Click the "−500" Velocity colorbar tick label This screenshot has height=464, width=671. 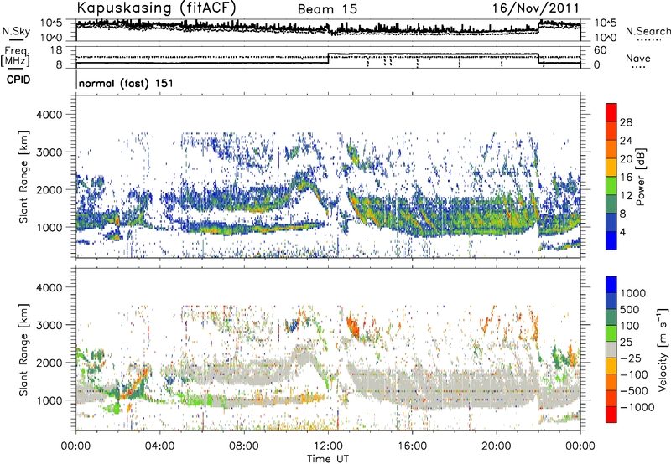[x=633, y=390]
